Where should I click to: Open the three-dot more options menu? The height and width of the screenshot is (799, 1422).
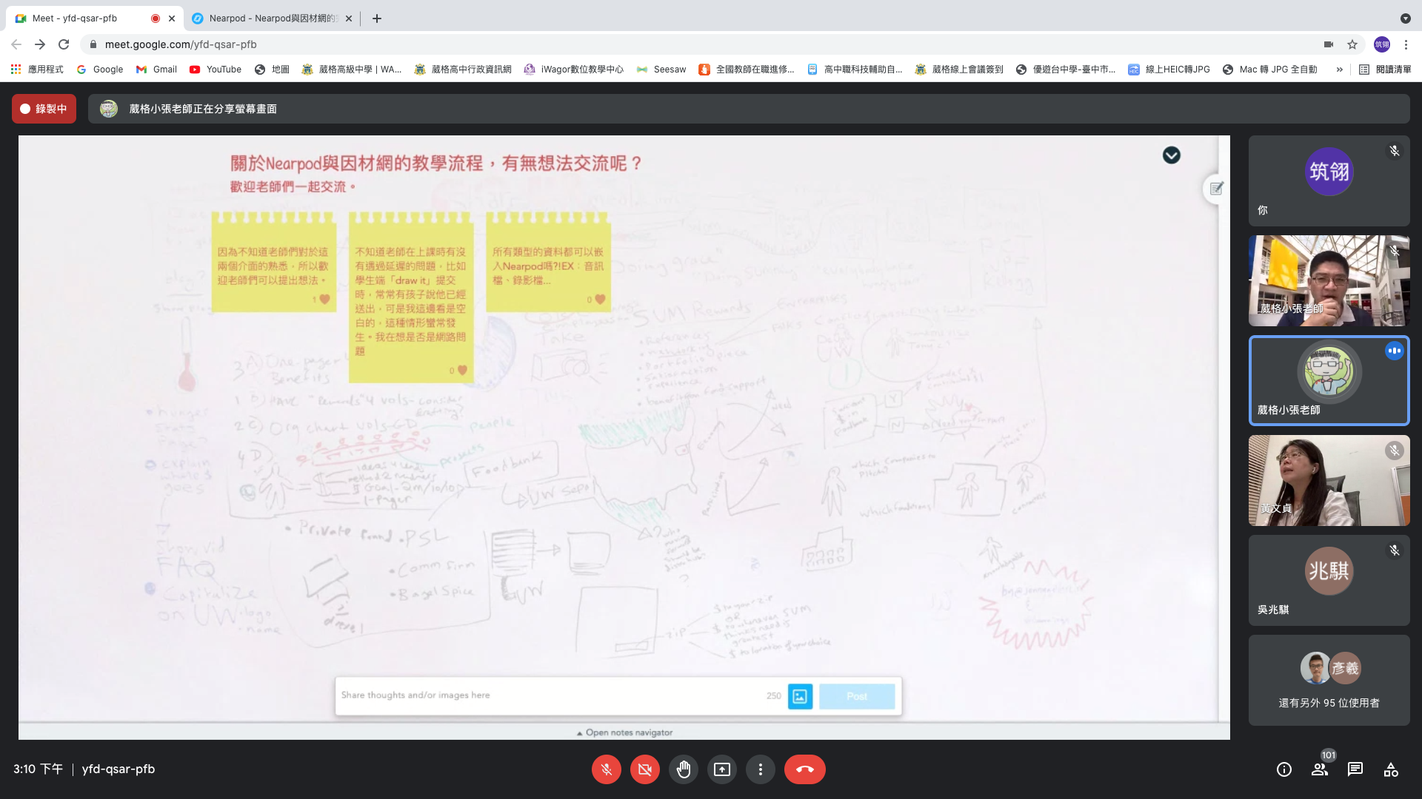(x=760, y=769)
